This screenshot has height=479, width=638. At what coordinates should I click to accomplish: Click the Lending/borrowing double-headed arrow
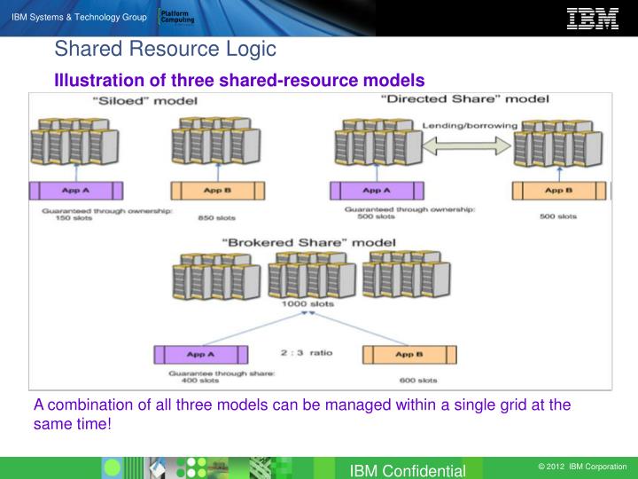pyautogui.click(x=467, y=145)
